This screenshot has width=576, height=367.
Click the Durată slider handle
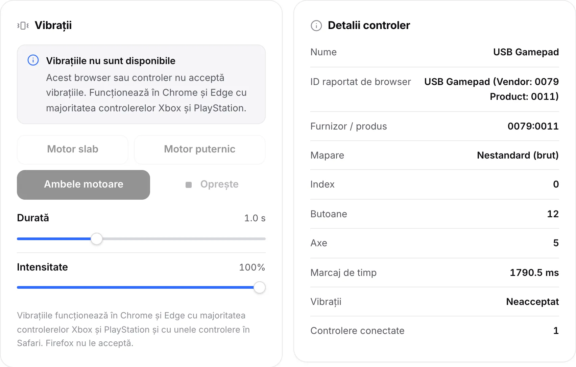pos(97,239)
